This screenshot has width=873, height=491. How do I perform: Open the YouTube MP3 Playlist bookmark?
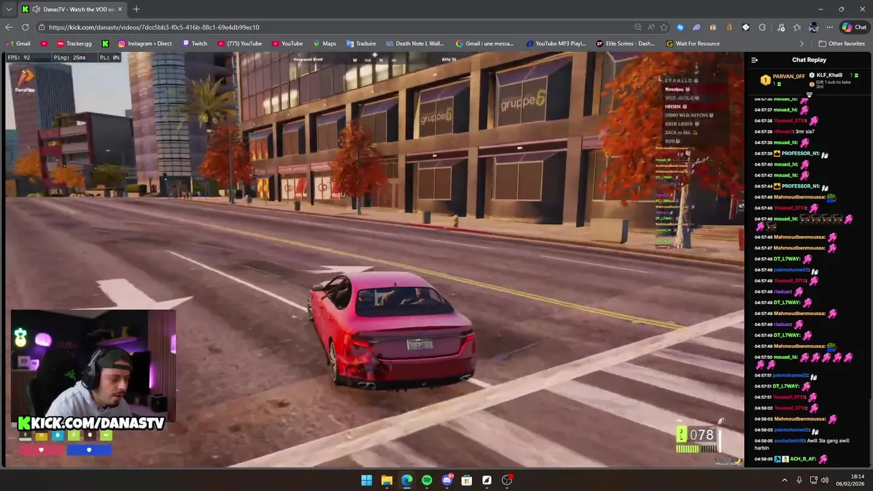(x=556, y=44)
